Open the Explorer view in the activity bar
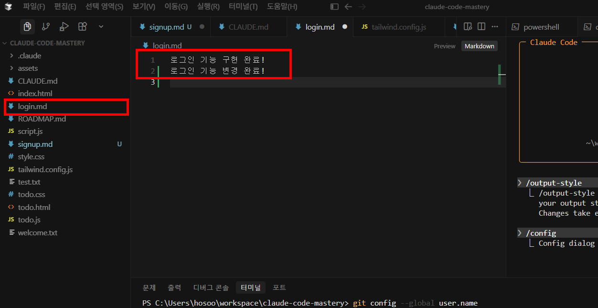The image size is (598, 308). click(27, 26)
